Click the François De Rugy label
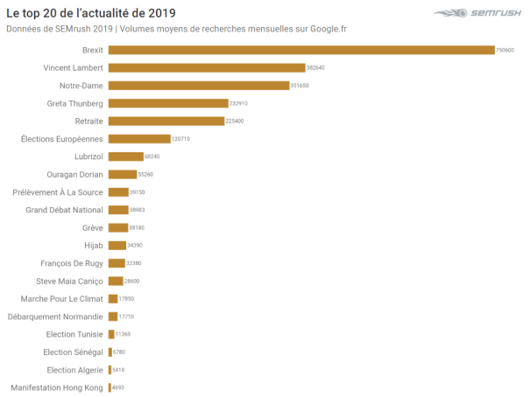Screen dimensions: 530x397 72,263
